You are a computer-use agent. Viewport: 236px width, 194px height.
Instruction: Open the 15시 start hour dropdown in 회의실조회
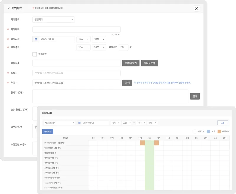tap(115, 123)
